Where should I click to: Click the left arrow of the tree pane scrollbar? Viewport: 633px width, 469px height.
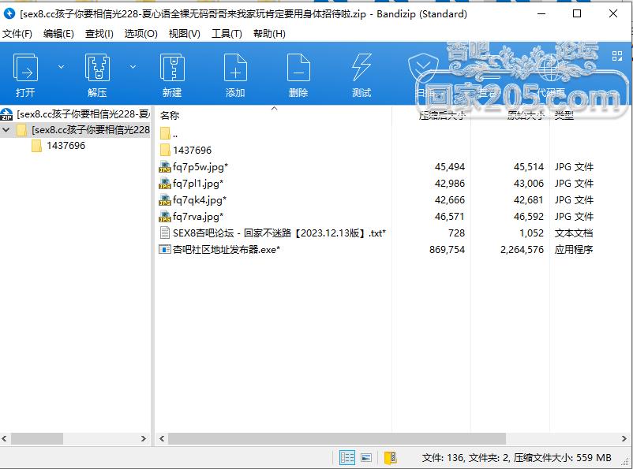pos(5,438)
